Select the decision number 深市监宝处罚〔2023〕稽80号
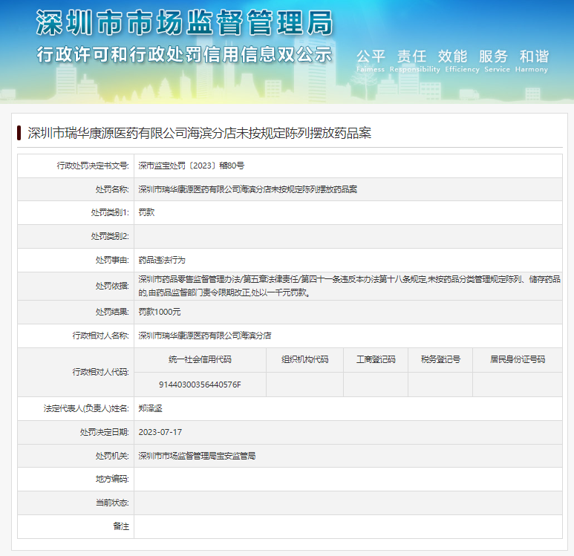Image resolution: width=574 pixels, height=556 pixels. coord(191,166)
